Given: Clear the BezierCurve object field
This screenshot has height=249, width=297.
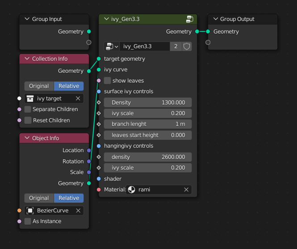Looking at the screenshot, I should (x=78, y=211).
